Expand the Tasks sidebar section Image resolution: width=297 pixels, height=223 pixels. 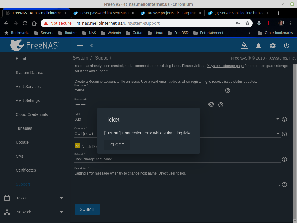[x=61, y=198]
